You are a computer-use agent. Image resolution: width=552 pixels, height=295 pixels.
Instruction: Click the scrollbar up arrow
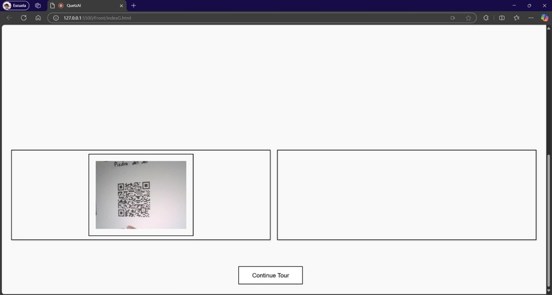click(x=549, y=28)
